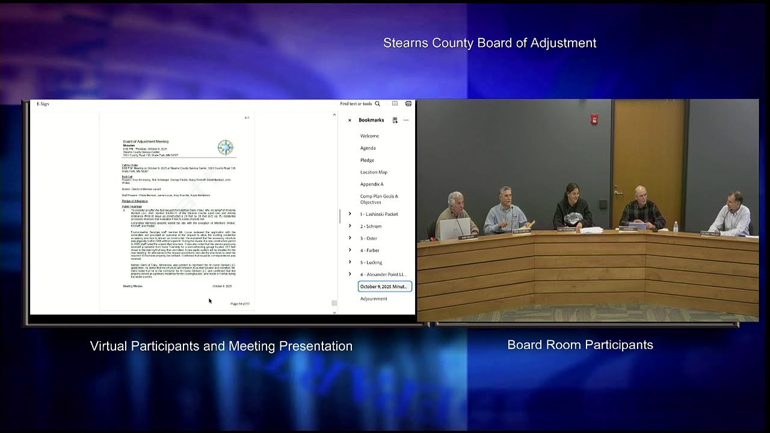Screen dimensions: 770x433
Task: Expand the 6 - Alexander Point bookmark
Action: click(350, 274)
